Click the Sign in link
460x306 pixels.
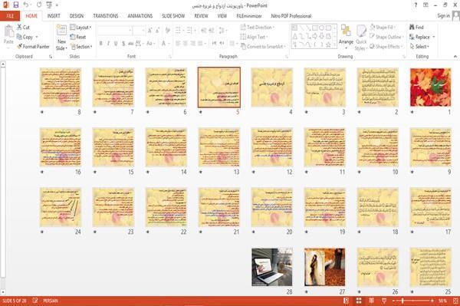443,15
